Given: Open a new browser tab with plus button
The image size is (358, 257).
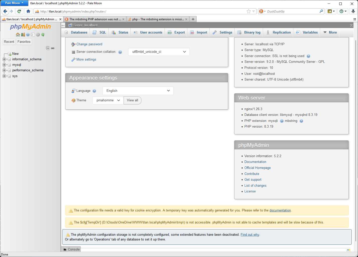Looking at the screenshot, I should (193, 19).
